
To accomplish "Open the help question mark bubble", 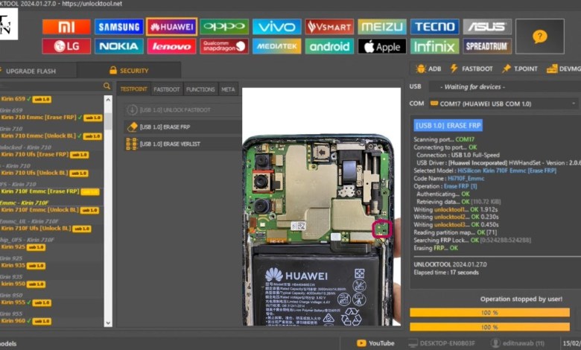I will (x=539, y=36).
